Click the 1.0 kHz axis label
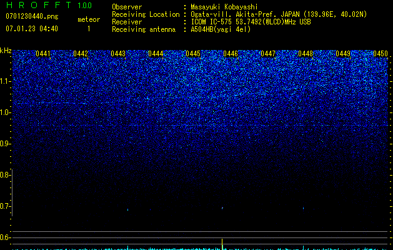The image size is (393, 250). click(x=4, y=112)
